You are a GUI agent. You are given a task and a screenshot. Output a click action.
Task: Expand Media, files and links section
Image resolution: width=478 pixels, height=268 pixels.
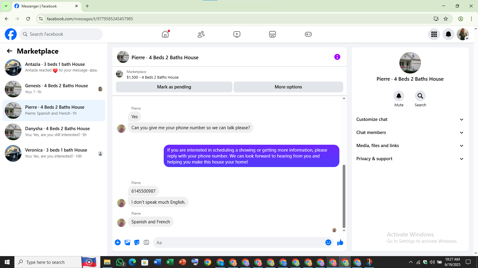410,146
